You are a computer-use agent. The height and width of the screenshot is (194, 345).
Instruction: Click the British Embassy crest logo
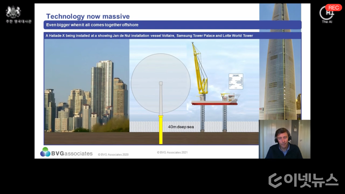click(x=13, y=12)
